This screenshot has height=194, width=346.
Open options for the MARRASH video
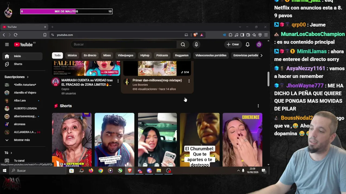(x=118, y=81)
